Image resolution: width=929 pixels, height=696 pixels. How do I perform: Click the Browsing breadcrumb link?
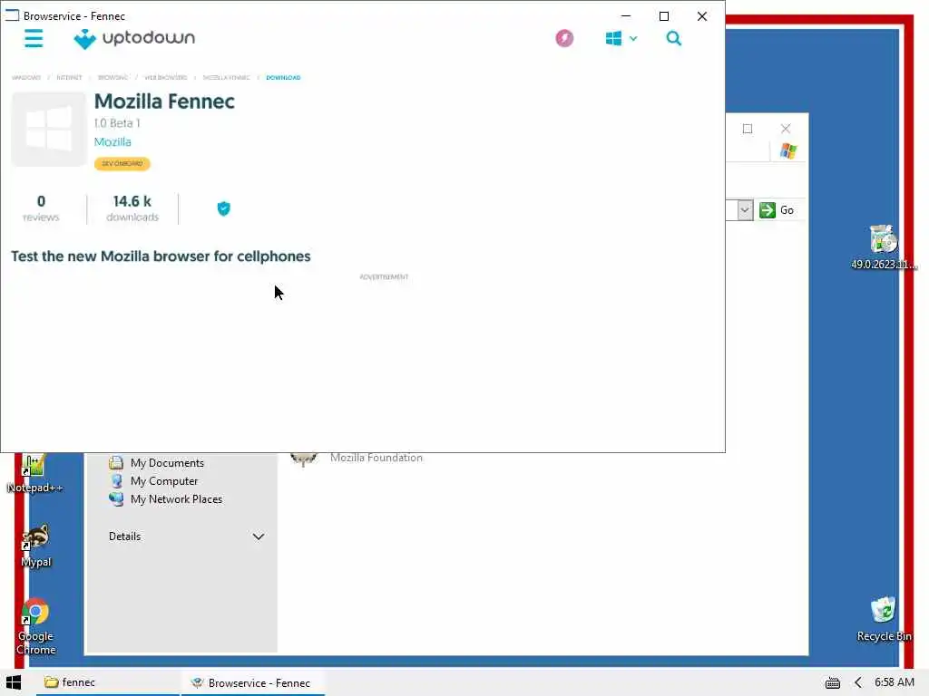pos(112,78)
